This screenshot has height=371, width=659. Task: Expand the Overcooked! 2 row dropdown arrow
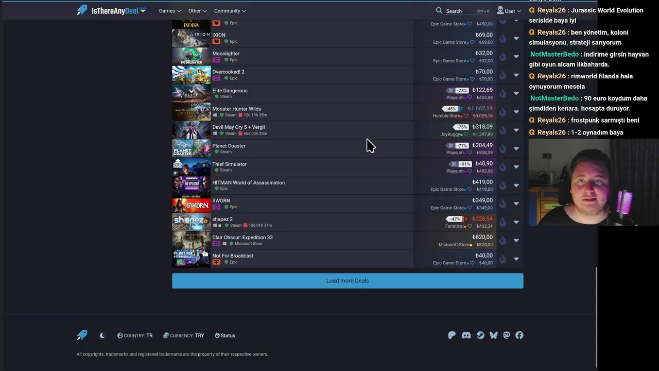point(516,75)
